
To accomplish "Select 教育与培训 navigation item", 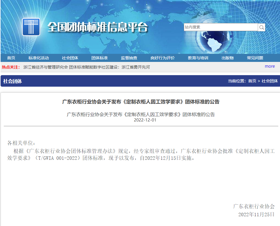I will pos(198,58).
